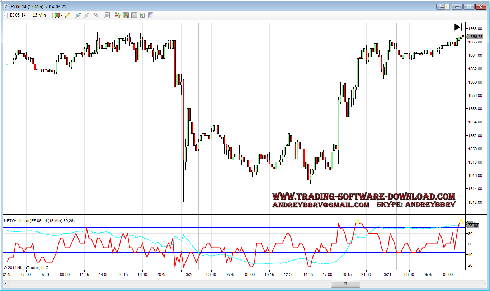This screenshot has height=291, width=490.
Task: Toggle the L link button in title bar
Action: coord(447,6)
